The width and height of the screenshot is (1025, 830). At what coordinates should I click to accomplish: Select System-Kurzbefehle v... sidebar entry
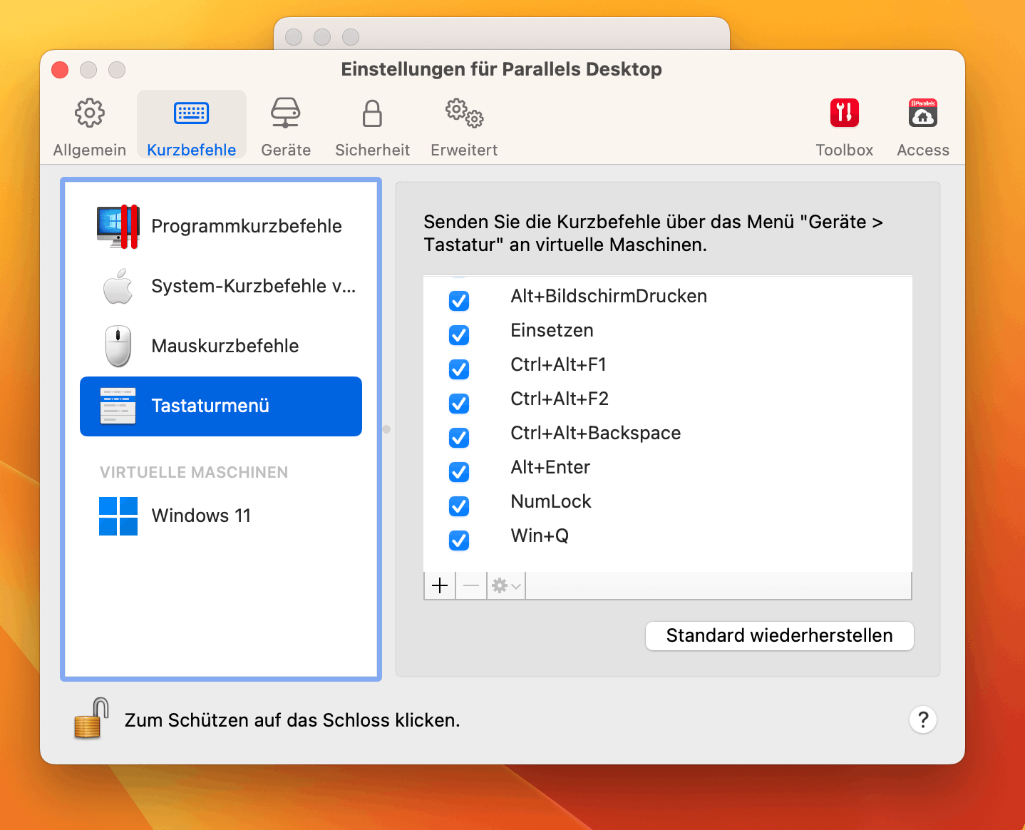coord(221,286)
